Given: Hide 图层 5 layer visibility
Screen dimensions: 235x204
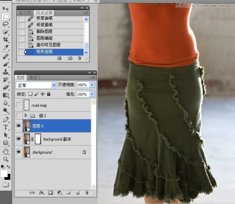Looking at the screenshot, I should [19, 126].
